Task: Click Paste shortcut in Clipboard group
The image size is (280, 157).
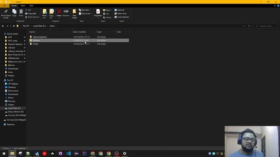Action: point(32,17)
